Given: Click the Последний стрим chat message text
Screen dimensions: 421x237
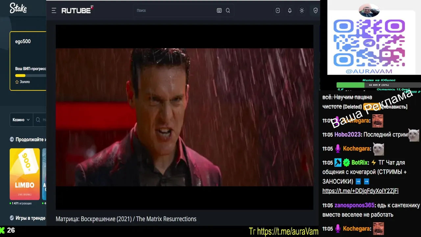Looking at the screenshot, I should click(385, 135).
